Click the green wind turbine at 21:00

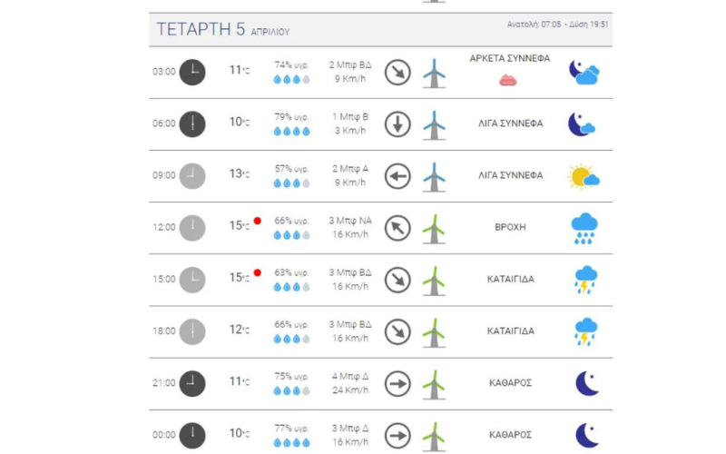coord(434,383)
